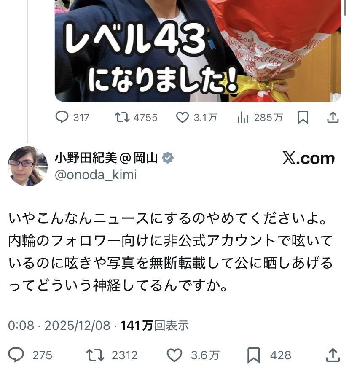Repost the quoted post with 4755 reposts
The image size is (349, 377).
pyautogui.click(x=136, y=118)
